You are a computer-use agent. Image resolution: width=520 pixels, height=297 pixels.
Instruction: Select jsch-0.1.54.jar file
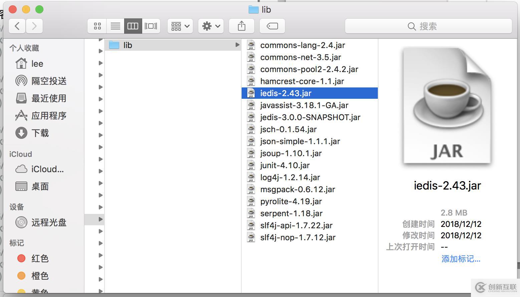click(309, 129)
